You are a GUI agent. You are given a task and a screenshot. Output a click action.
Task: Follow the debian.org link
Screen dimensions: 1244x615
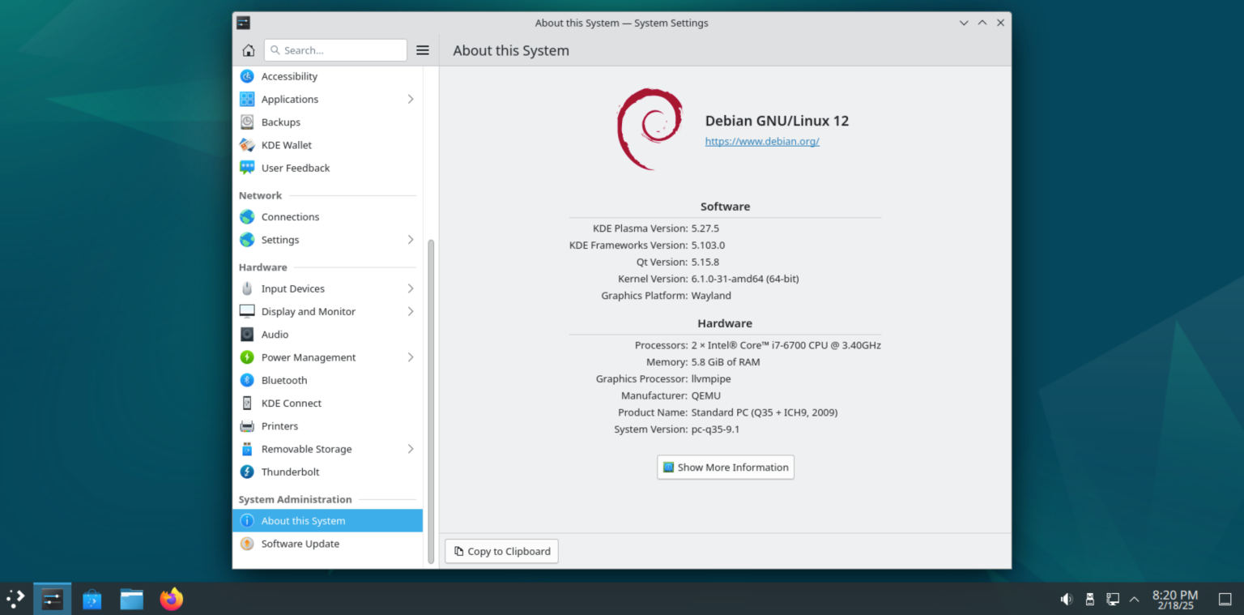coord(761,141)
